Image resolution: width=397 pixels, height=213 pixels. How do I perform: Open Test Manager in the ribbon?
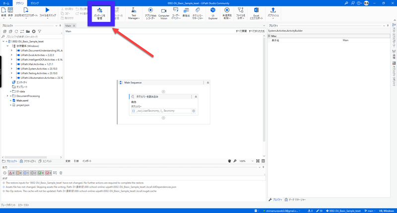tap(133, 13)
